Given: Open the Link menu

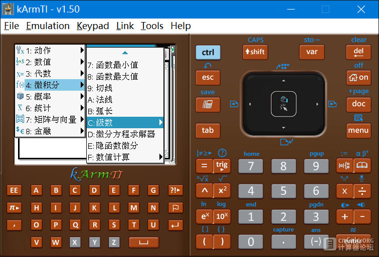Looking at the screenshot, I should [x=125, y=26].
